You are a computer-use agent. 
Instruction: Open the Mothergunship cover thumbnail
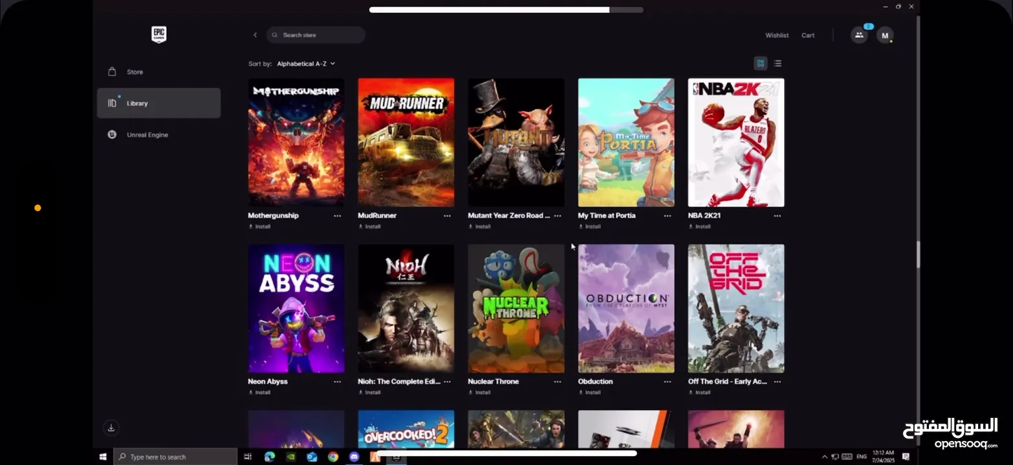click(296, 143)
